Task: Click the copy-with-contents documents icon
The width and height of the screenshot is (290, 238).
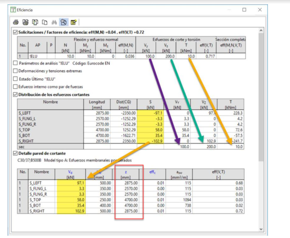Action: point(35,22)
